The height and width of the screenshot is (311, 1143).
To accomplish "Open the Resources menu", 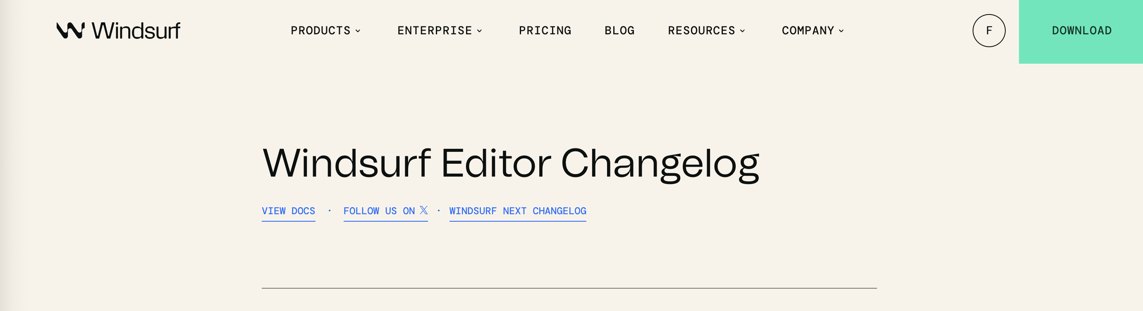I will [701, 31].
